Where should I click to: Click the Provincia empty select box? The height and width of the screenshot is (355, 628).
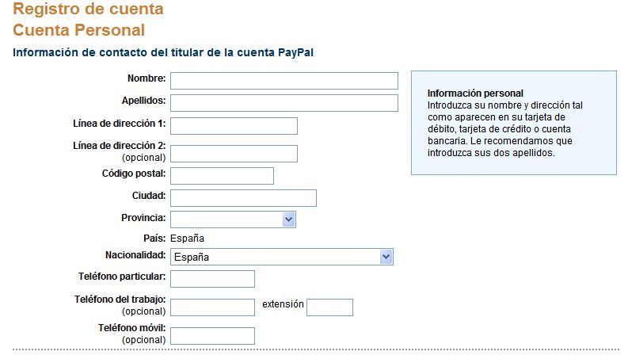pyautogui.click(x=233, y=219)
